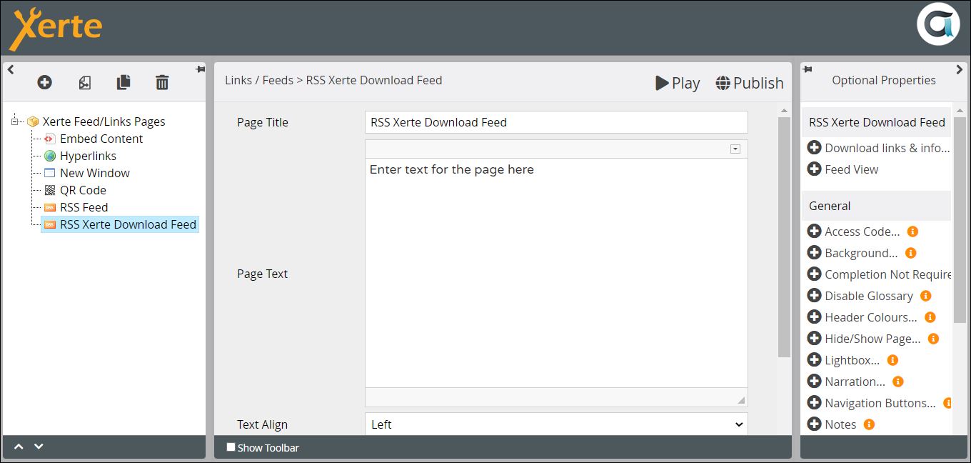Screen dimensions: 971x463
Task: Add the Feed View optional property
Action: [814, 169]
